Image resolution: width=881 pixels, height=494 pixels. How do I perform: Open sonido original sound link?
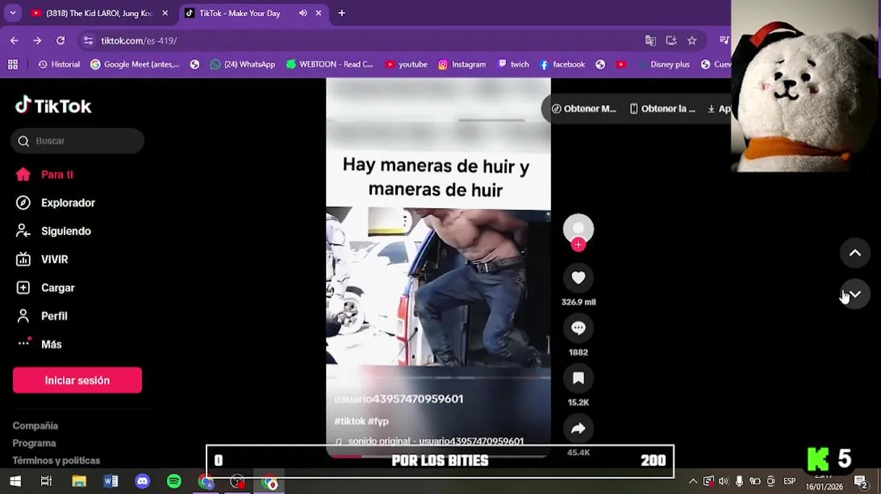click(x=430, y=441)
